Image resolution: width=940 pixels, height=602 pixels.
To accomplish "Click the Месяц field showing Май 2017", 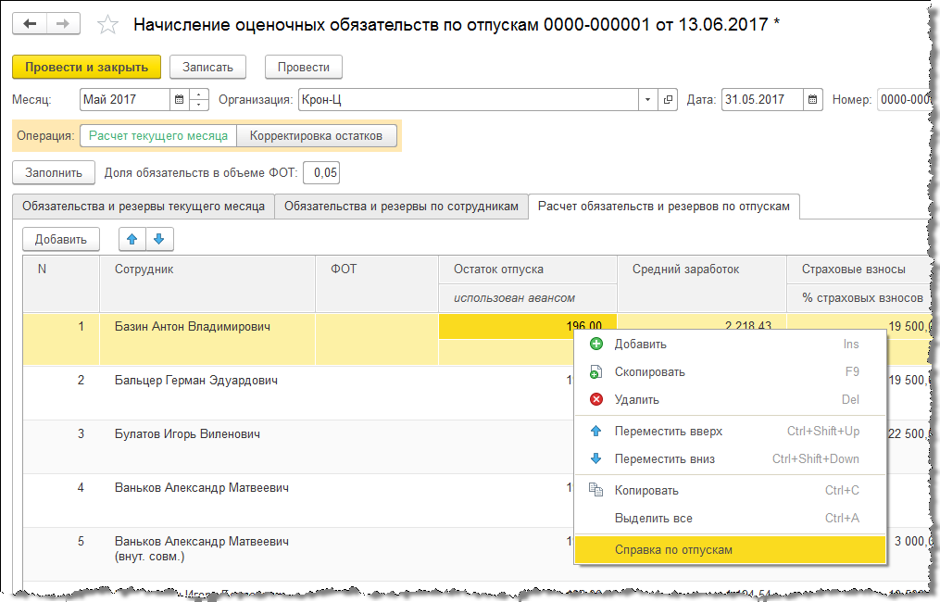I will pyautogui.click(x=125, y=99).
